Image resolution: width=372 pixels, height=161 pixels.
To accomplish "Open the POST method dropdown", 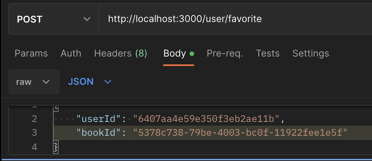I will click(54, 19).
